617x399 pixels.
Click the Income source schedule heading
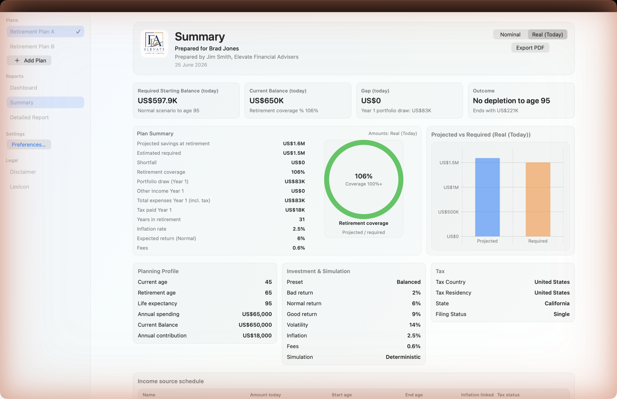click(x=171, y=381)
